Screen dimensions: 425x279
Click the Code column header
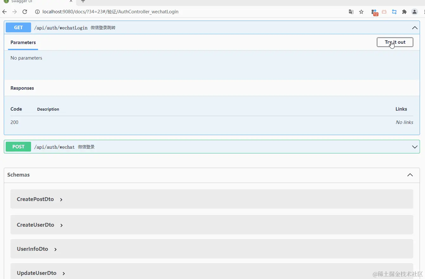[x=16, y=109]
